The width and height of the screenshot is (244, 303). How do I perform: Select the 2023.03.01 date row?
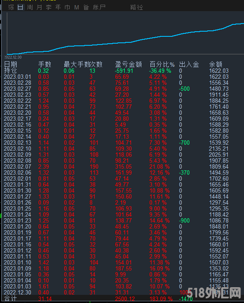coord(18,77)
